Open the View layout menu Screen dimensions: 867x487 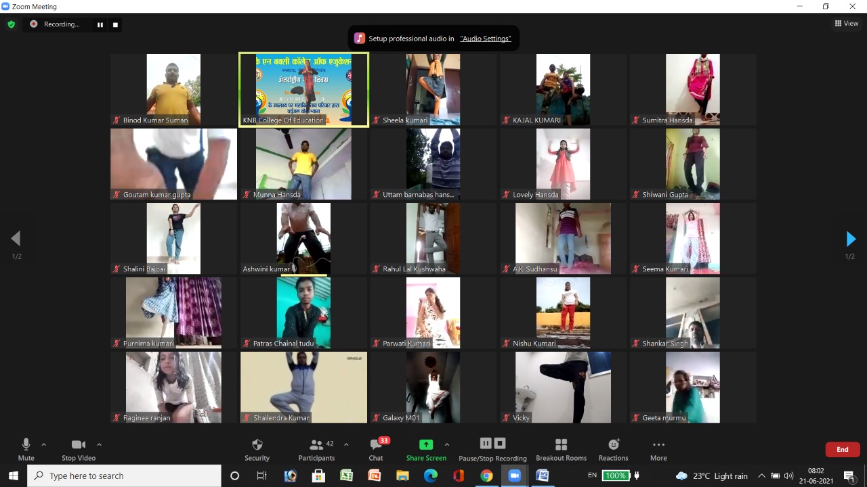pyautogui.click(x=847, y=24)
